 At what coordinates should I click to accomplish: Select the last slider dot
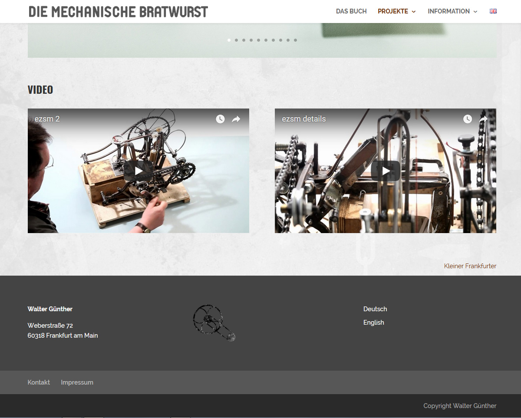point(295,40)
